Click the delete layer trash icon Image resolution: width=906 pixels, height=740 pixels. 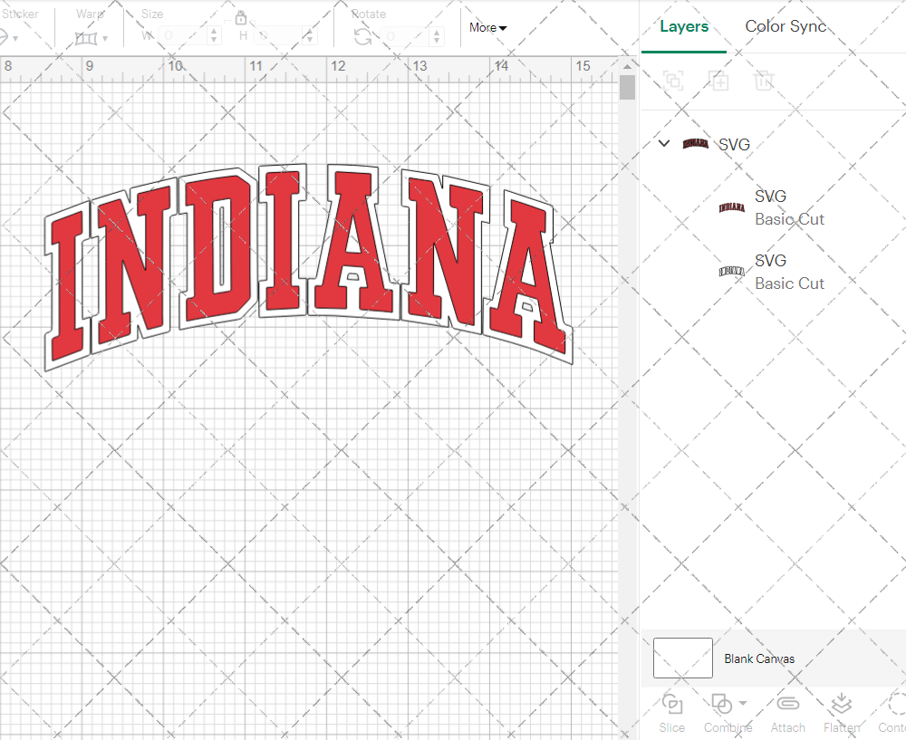764,81
